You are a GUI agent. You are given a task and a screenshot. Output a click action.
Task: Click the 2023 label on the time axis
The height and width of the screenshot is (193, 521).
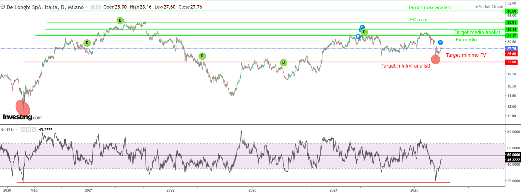253,190
